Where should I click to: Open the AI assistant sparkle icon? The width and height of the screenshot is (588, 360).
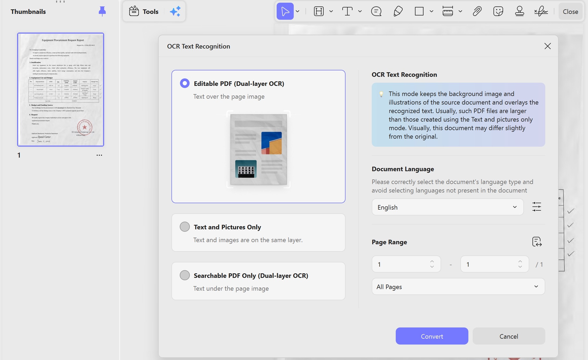click(175, 11)
